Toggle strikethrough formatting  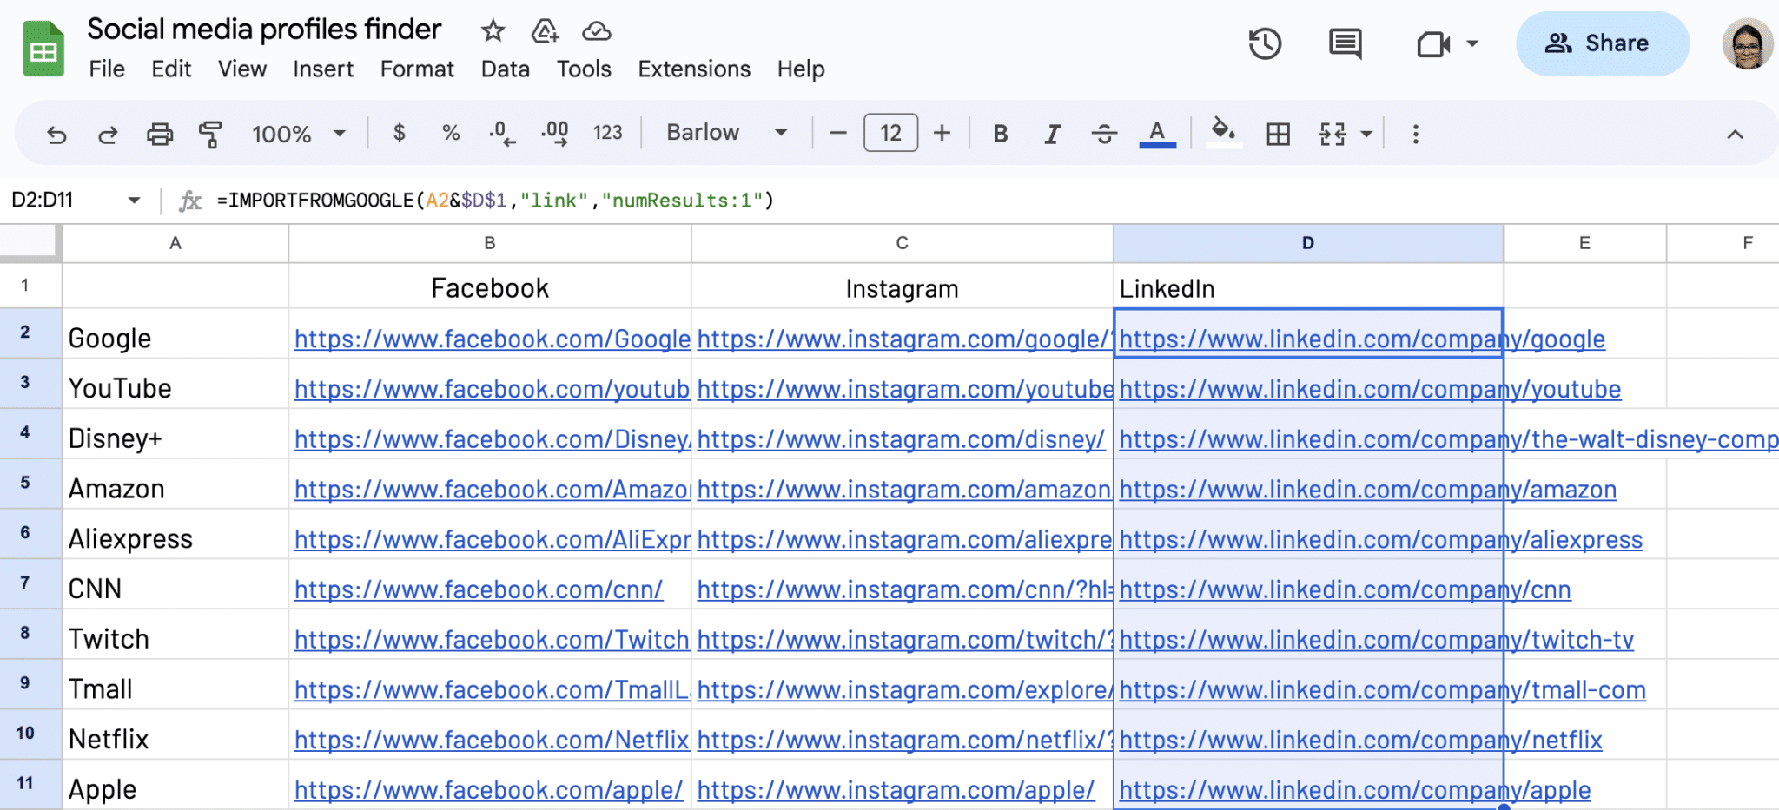[1104, 133]
